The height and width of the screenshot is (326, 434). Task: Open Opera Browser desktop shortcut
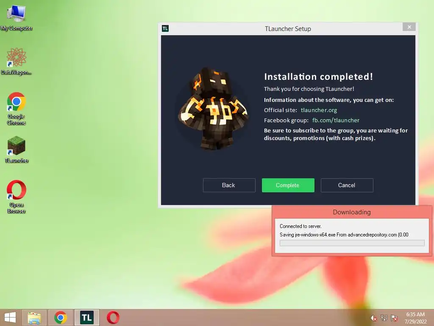pos(17,196)
